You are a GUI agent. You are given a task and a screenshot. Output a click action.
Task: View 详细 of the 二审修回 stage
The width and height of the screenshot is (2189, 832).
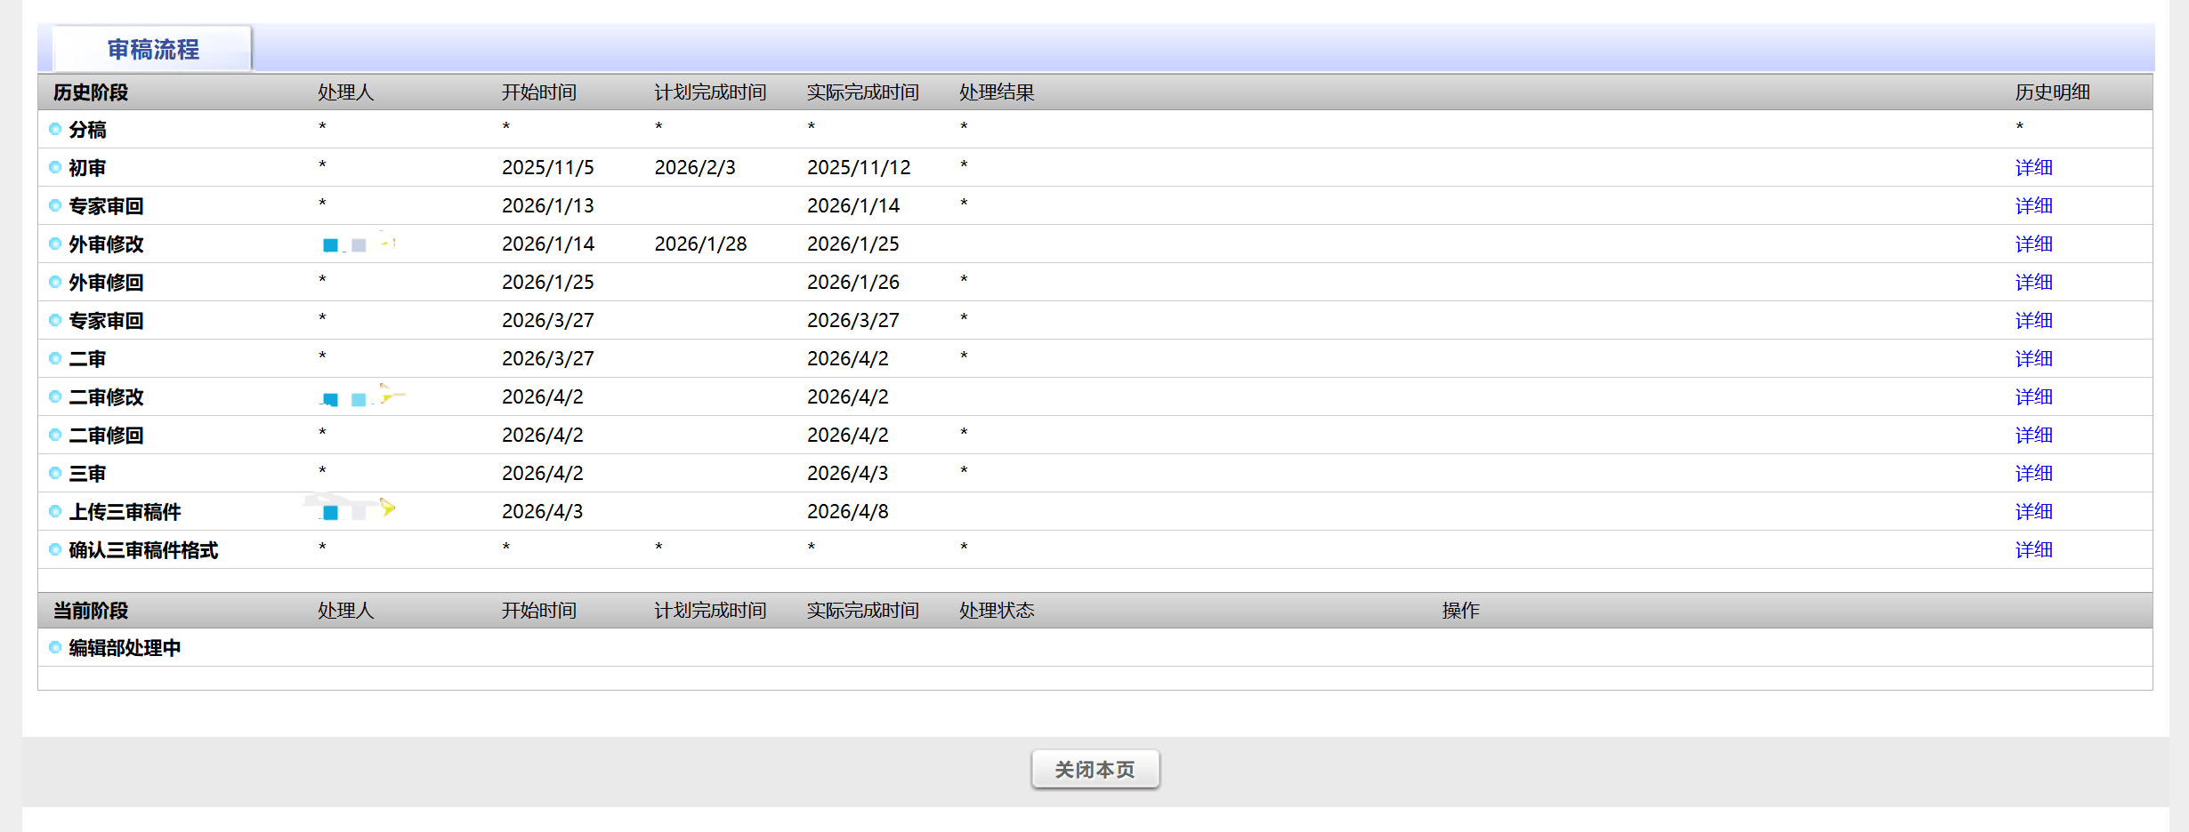[2033, 435]
